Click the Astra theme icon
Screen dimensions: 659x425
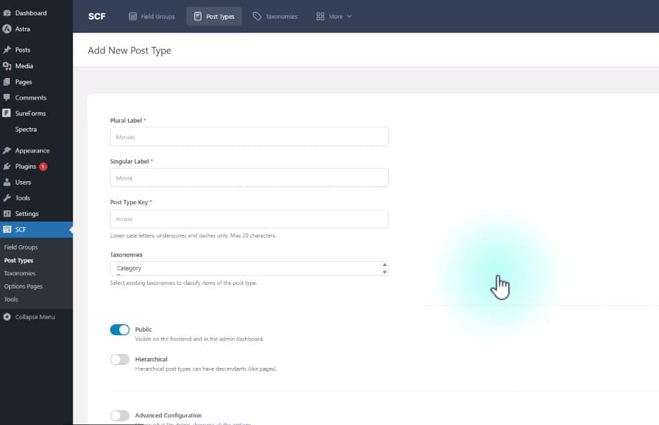pos(7,29)
